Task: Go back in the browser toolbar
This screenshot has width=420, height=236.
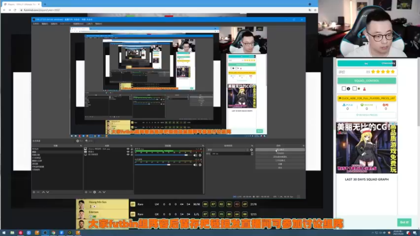Action: tap(4, 10)
